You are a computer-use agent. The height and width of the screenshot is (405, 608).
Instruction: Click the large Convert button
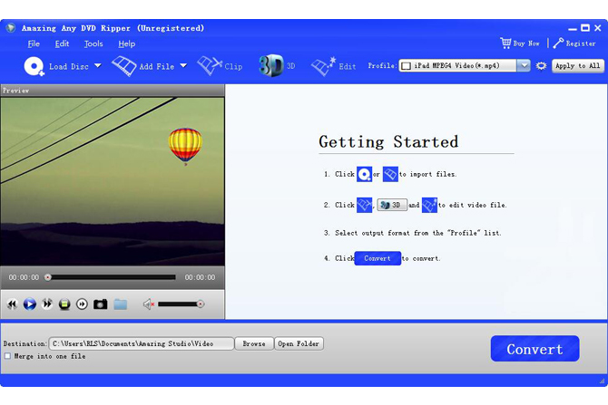point(535,349)
